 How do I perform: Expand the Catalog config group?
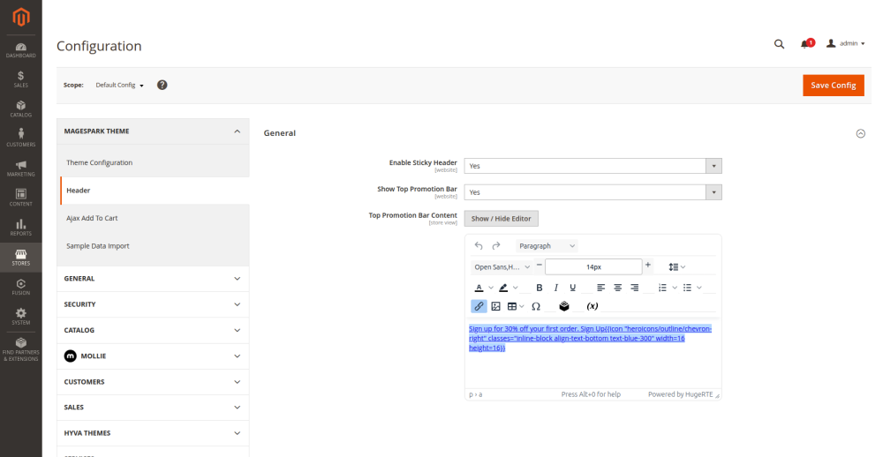(x=153, y=330)
